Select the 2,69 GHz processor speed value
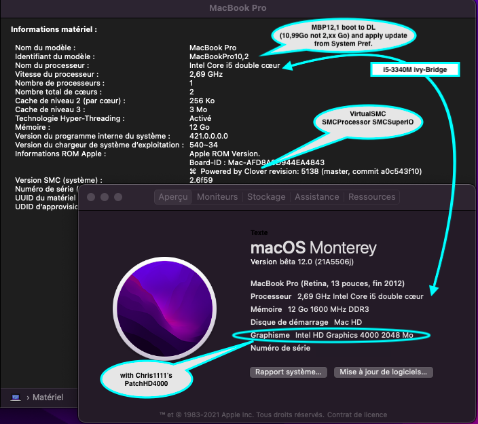Viewport: 478px width, 424px height. (x=206, y=75)
